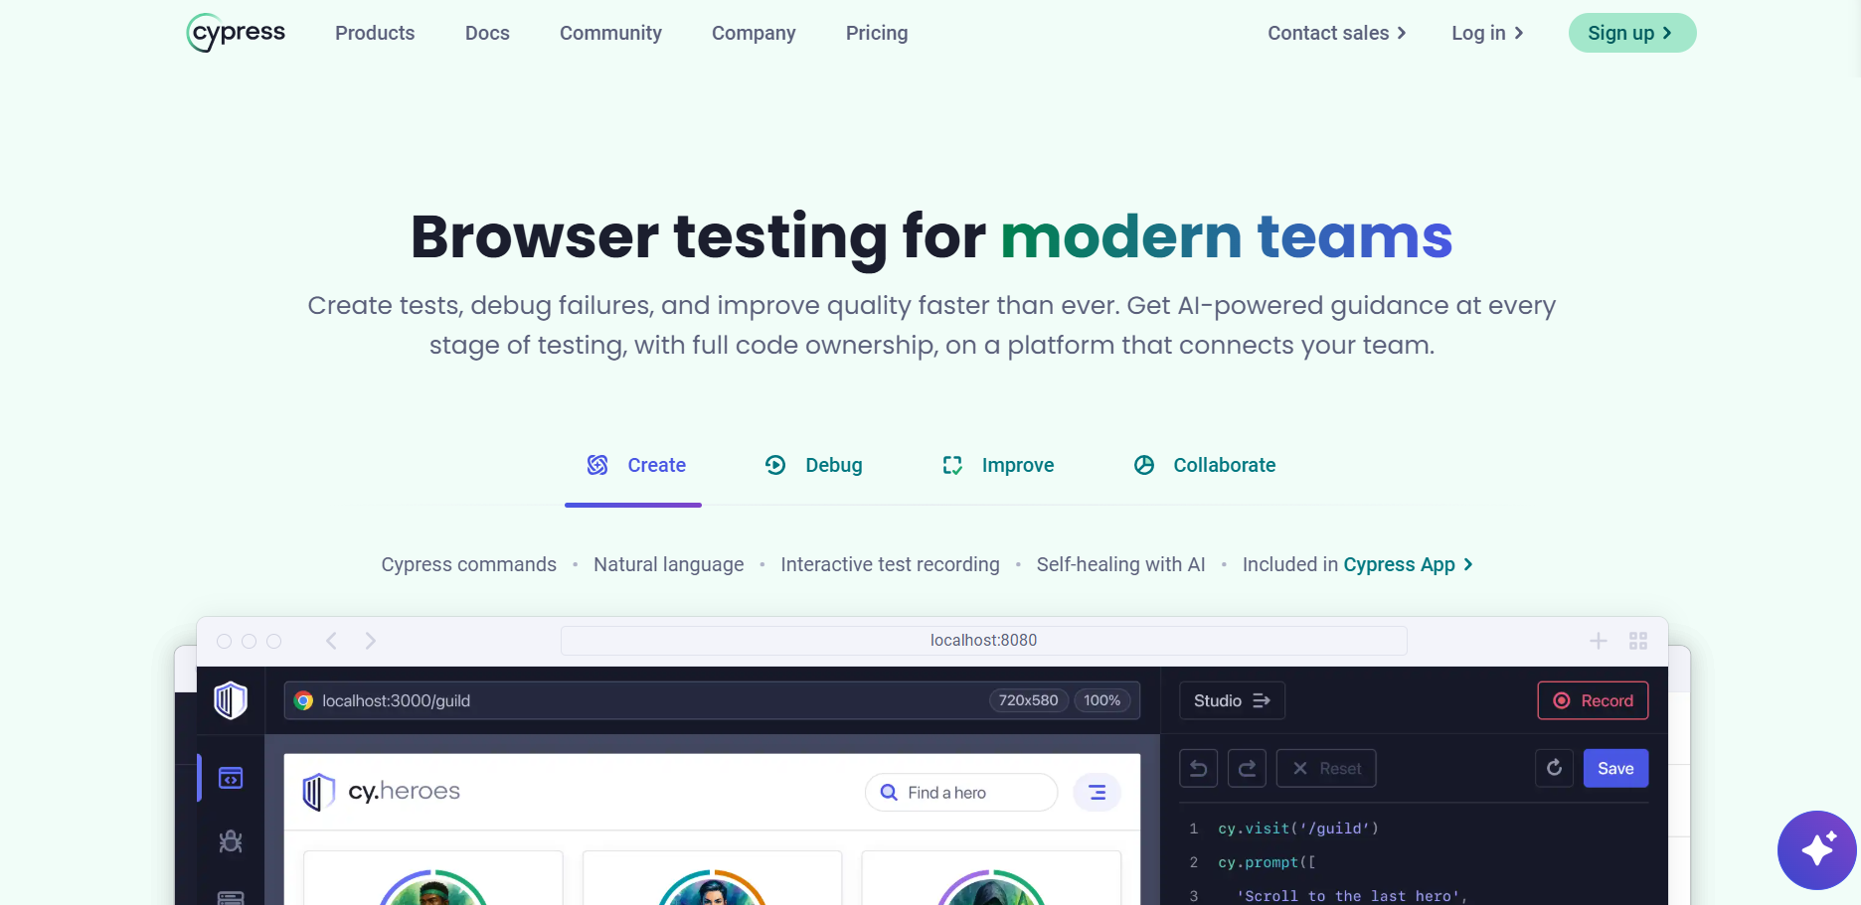Expand the Company menu
Viewport: 1861px width, 905px height.
tap(754, 33)
